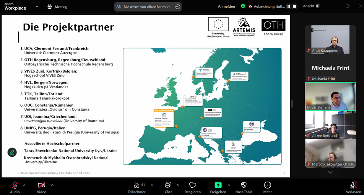
Task: Click the AB avatar badge
Action: coord(119,7)
